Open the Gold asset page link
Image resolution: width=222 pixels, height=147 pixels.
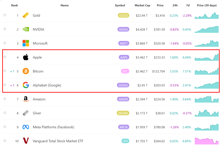[x=36, y=15]
